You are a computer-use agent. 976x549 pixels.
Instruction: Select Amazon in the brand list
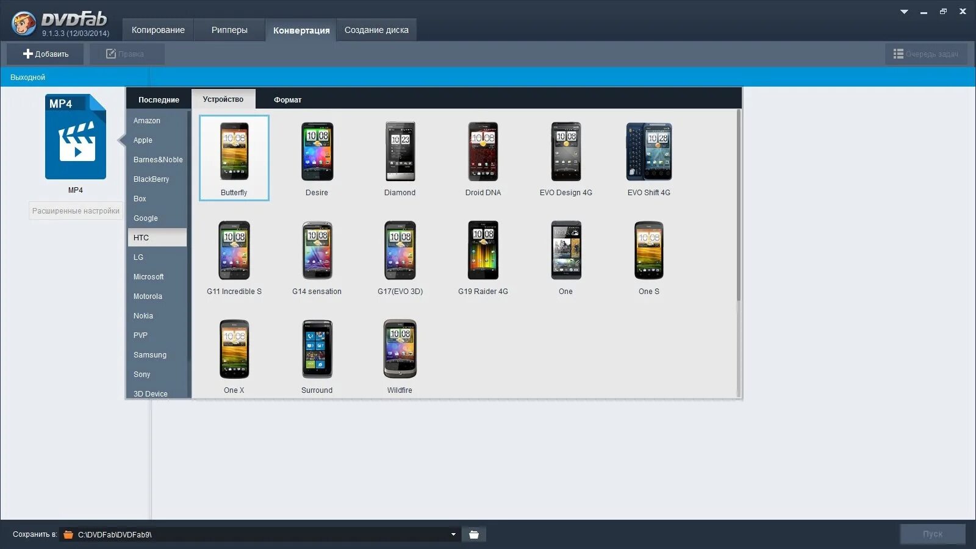(x=157, y=121)
